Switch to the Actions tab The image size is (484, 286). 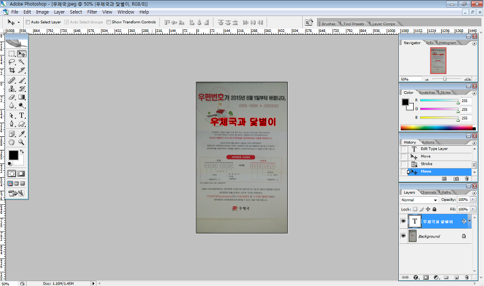point(428,142)
